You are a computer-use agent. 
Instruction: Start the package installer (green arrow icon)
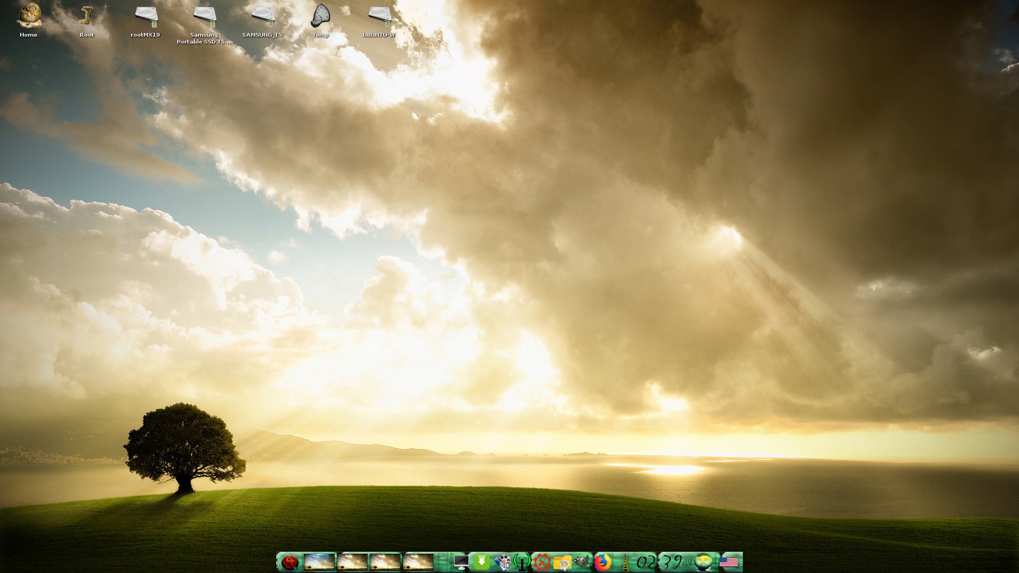481,563
